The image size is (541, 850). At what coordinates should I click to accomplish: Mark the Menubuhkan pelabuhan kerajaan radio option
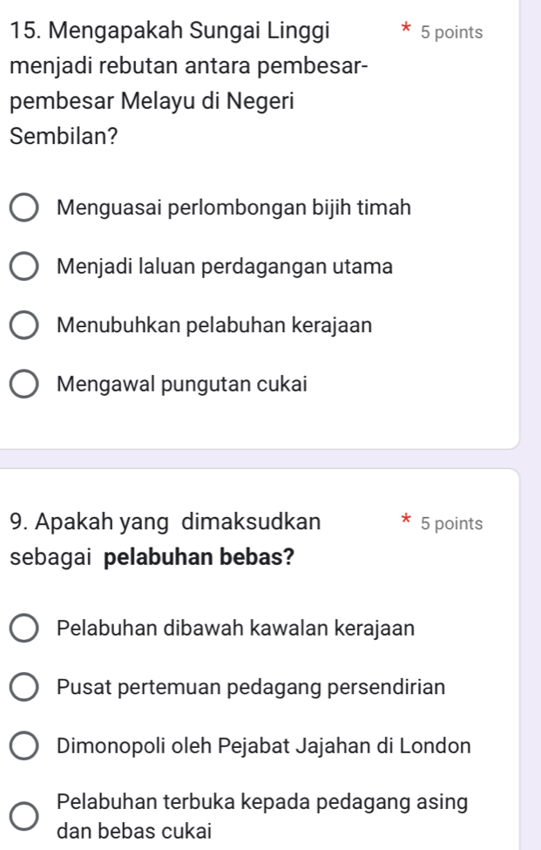pos(24,326)
